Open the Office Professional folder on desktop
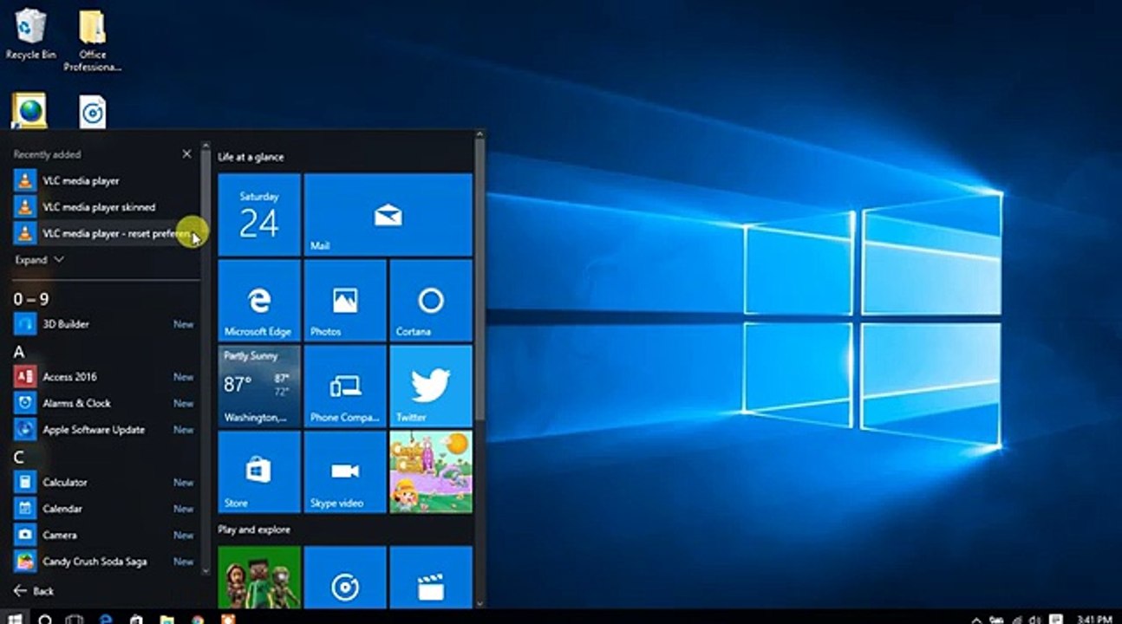Screen dimensions: 1122x624 click(x=92, y=41)
